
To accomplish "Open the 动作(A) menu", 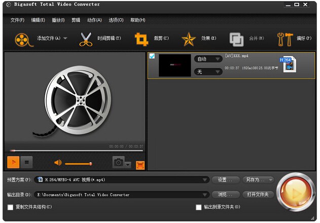I will tap(94, 20).
